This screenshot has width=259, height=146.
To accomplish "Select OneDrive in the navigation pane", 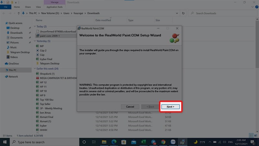I will pos(14,64).
